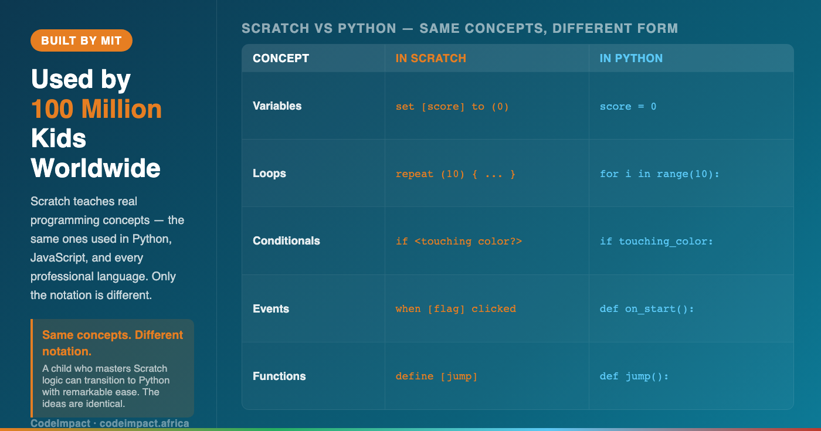
Task: Click the 'Same concepts. Different notation.' callout box
Action: point(113,368)
